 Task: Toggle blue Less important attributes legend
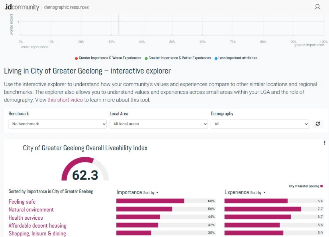[x=236, y=58]
